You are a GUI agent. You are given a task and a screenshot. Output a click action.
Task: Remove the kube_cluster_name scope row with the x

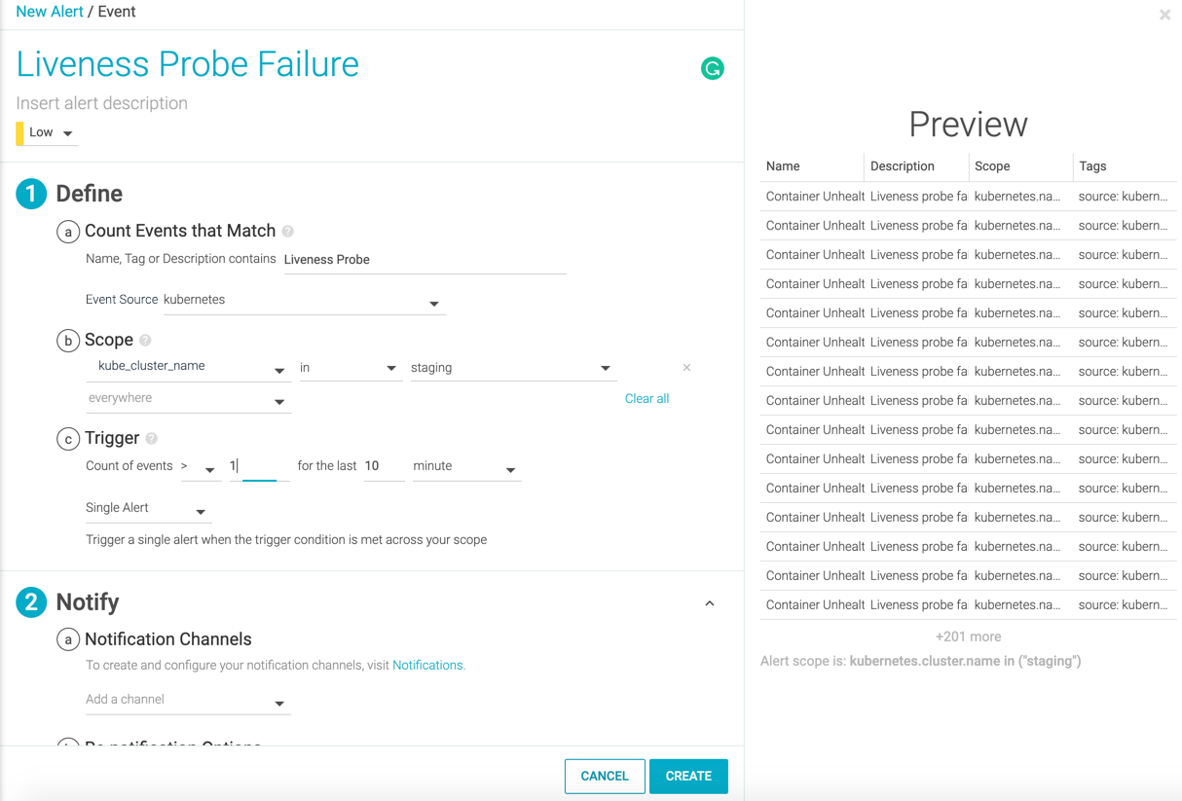pos(686,368)
